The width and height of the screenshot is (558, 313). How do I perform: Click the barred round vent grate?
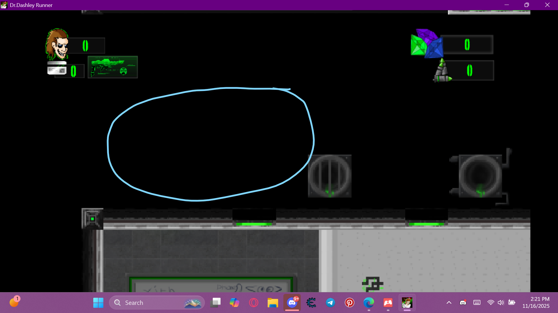click(x=330, y=176)
